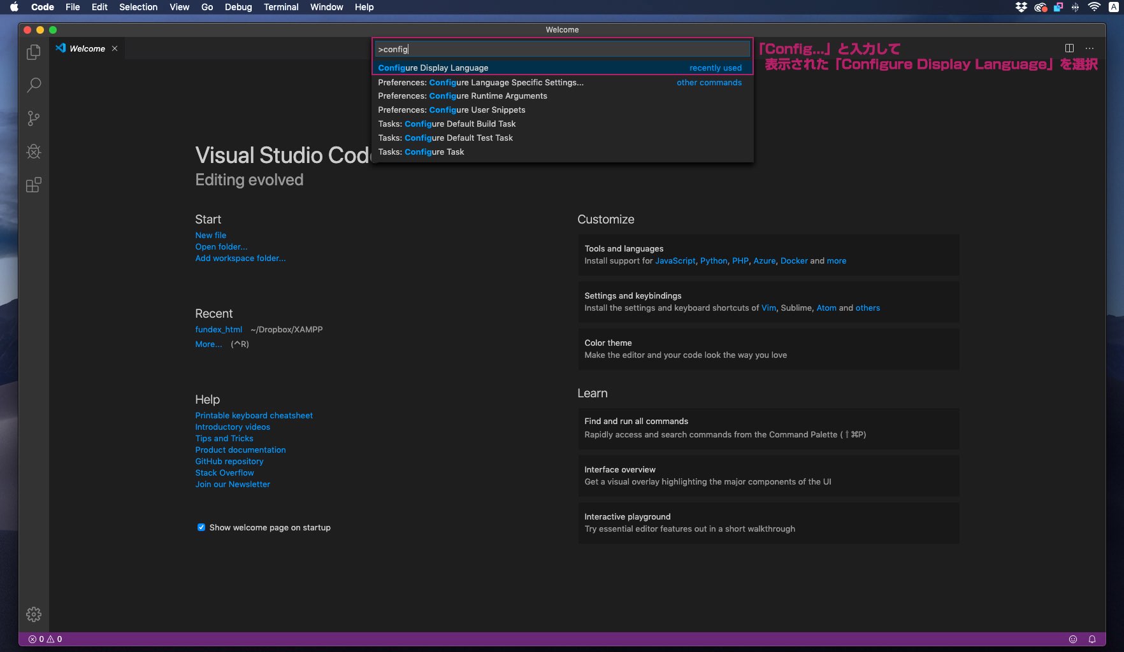Click the New file link
This screenshot has height=652, width=1124.
[210, 236]
